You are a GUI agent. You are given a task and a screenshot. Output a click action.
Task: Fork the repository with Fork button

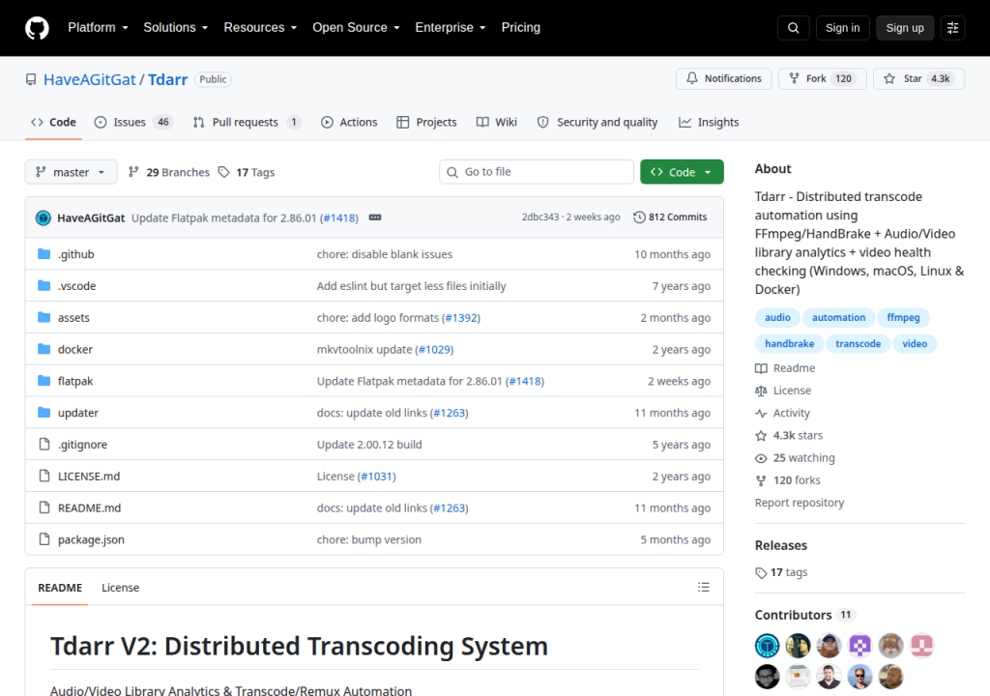[822, 79]
